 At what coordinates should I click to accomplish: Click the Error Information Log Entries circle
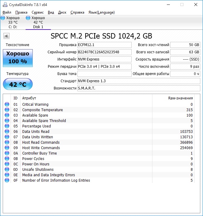pyautogui.click(x=7, y=180)
